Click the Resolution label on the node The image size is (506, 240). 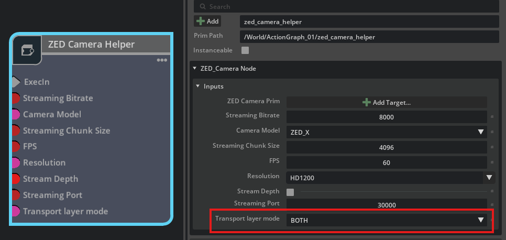[x=44, y=163]
